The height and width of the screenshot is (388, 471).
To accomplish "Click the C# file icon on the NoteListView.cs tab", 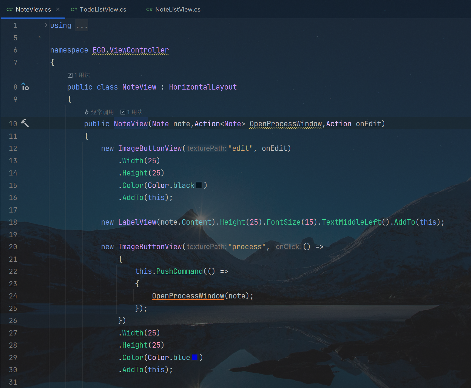I will (x=150, y=9).
